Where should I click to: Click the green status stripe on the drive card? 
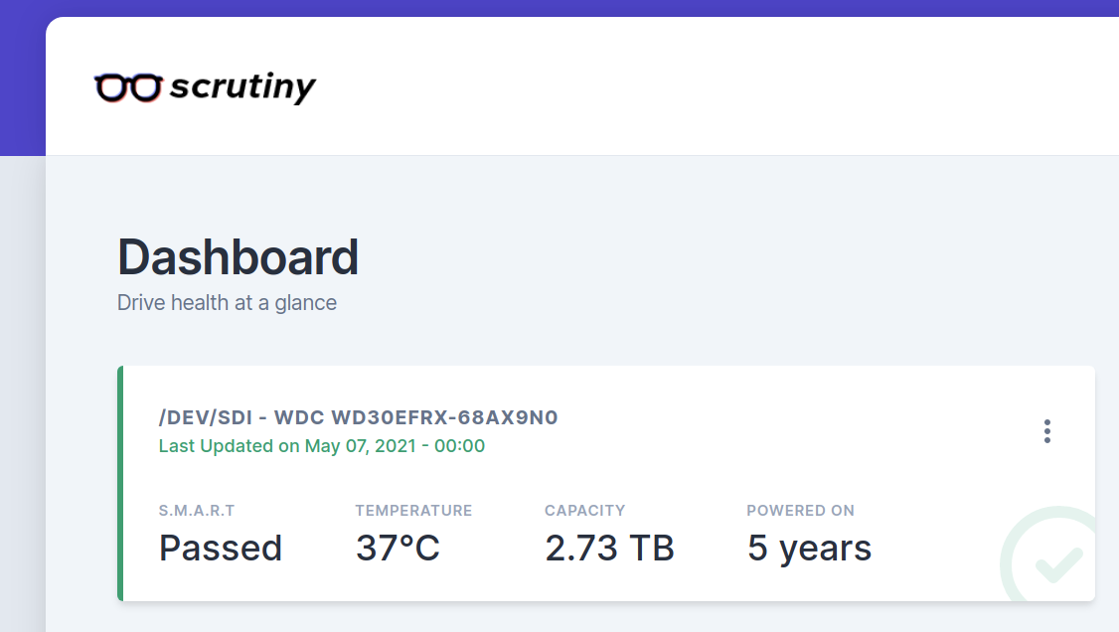click(120, 484)
